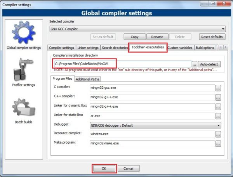Browse for static libs linker executable
The width and height of the screenshot is (233, 177).
click(218, 116)
